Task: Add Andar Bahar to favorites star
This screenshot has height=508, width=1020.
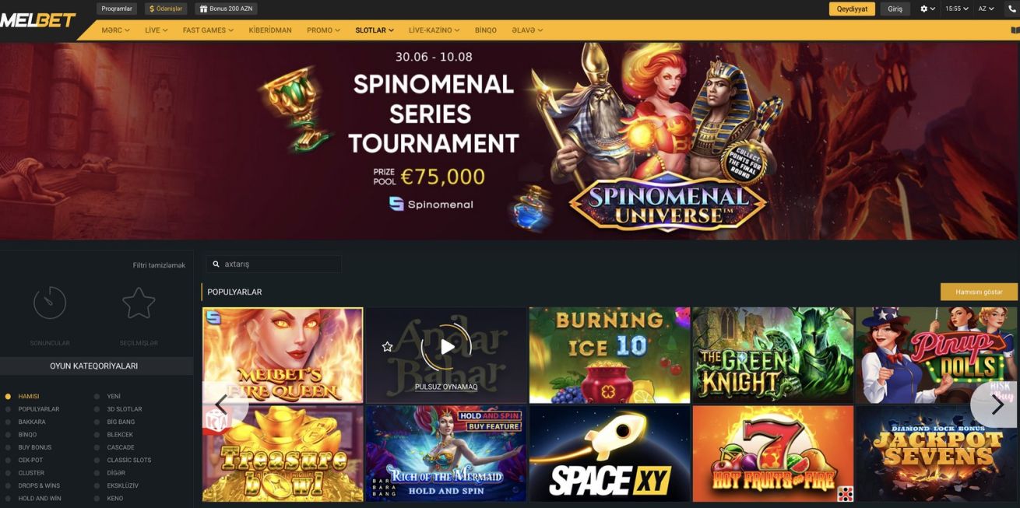Action: pos(387,346)
